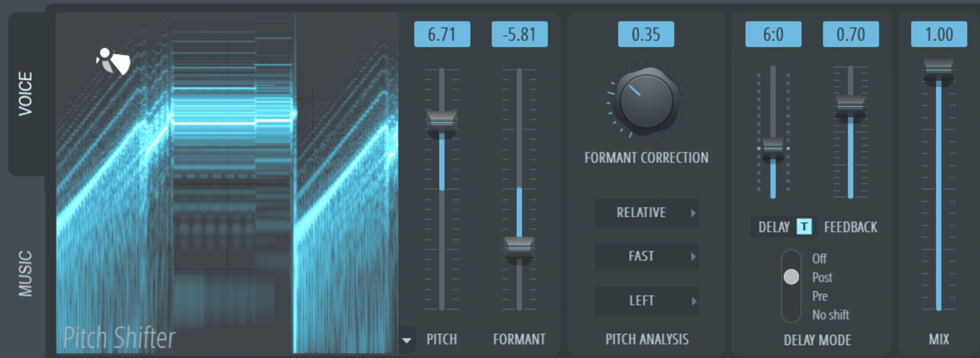Open the plugin options dropdown arrow beside PITCH
980x358 pixels.
click(x=406, y=340)
